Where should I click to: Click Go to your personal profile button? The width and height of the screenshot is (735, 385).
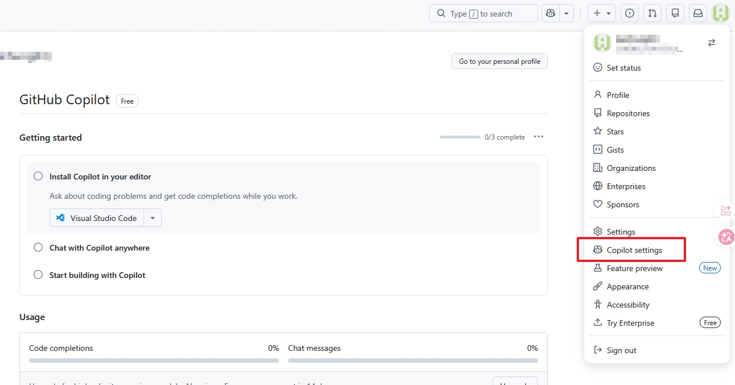click(499, 61)
